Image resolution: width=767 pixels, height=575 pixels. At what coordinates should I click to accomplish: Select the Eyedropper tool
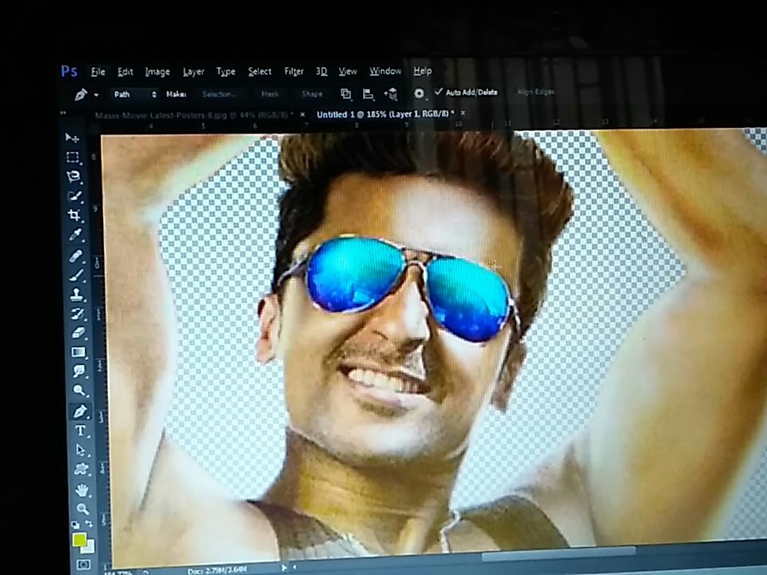click(x=75, y=235)
